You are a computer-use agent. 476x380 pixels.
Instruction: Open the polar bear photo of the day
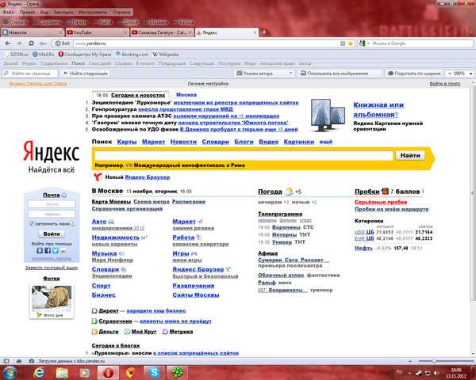(x=52, y=297)
